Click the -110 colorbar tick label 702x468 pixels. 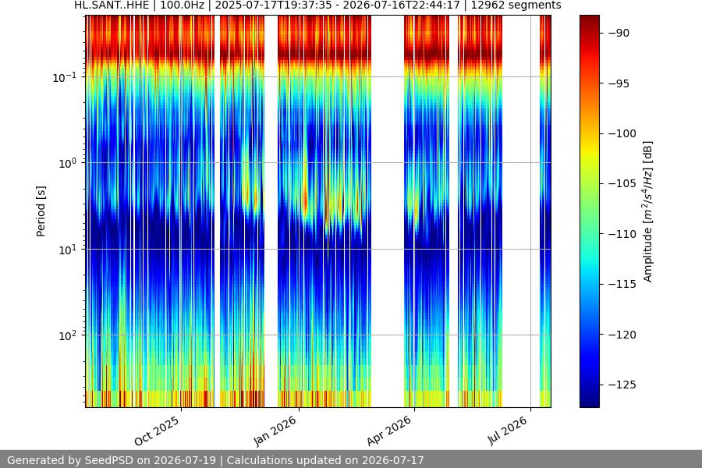point(622,234)
